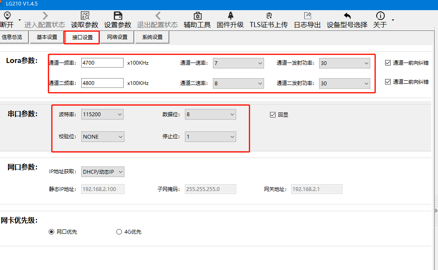Open the 关于 about menu button
The height and width of the screenshot is (270, 438).
[x=380, y=20]
